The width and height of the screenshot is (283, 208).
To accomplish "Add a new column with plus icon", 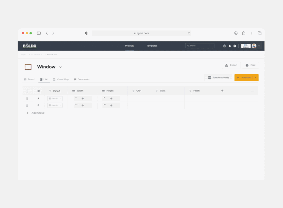I will click(x=222, y=91).
